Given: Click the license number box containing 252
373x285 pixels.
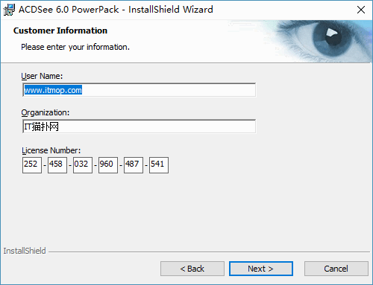Looking at the screenshot, I should pyautogui.click(x=32, y=165).
